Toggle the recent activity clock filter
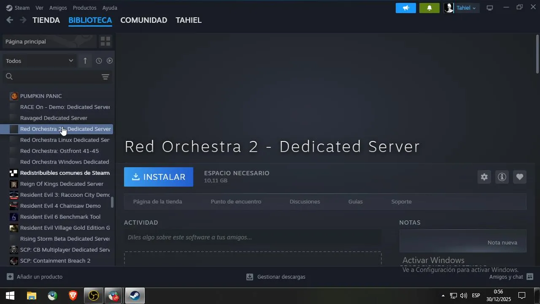Viewport: 540px width, 304px height. coord(99,61)
